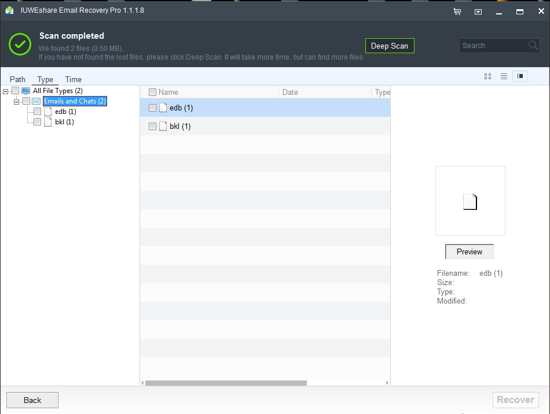Click the search magnifier icon

point(533,46)
